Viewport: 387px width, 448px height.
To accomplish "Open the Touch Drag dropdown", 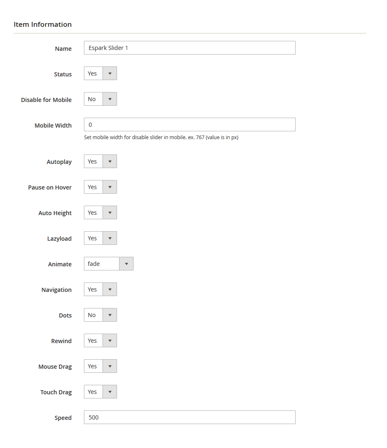I will tap(100, 392).
